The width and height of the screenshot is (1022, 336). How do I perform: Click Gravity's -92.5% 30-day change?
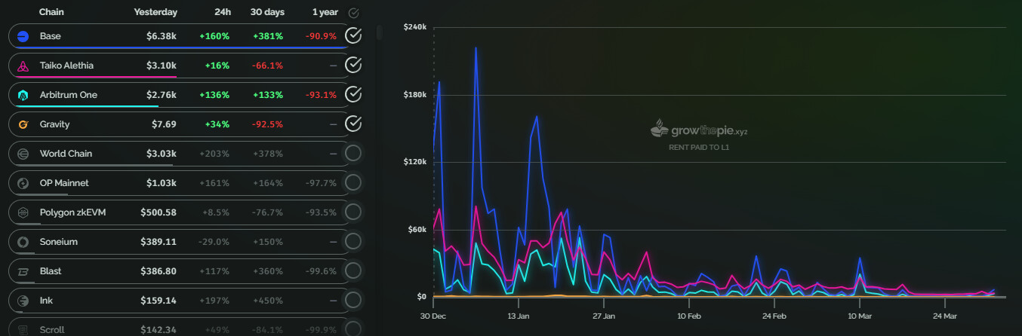[x=268, y=124]
